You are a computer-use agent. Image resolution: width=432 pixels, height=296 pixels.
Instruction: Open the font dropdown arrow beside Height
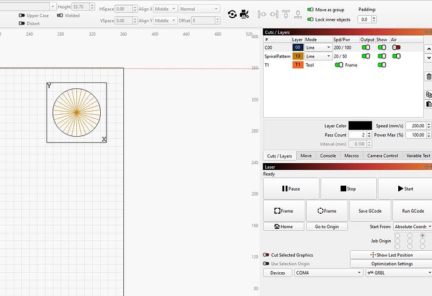pyautogui.click(x=53, y=6)
